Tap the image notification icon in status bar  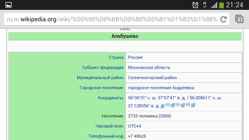9,5
